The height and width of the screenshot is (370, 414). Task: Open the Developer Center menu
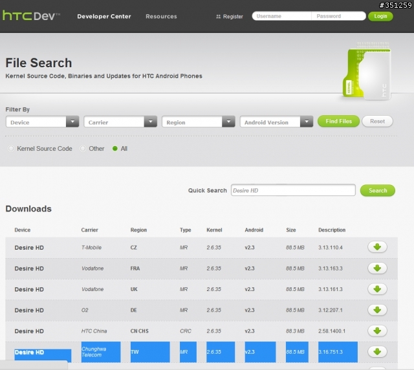pos(104,16)
